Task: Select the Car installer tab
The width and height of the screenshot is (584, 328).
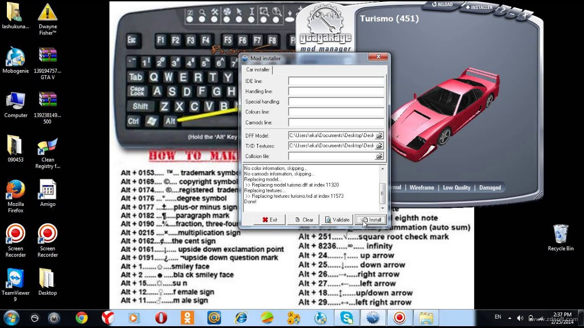Action: pos(258,70)
